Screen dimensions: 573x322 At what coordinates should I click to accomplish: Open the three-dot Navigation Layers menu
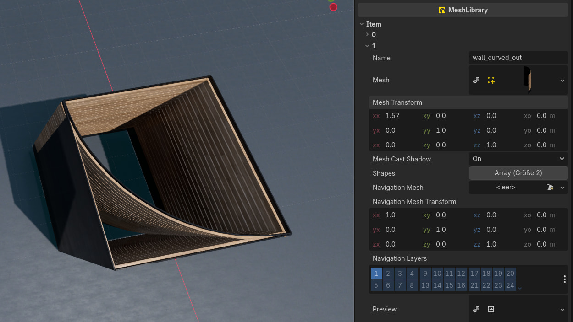pyautogui.click(x=564, y=279)
